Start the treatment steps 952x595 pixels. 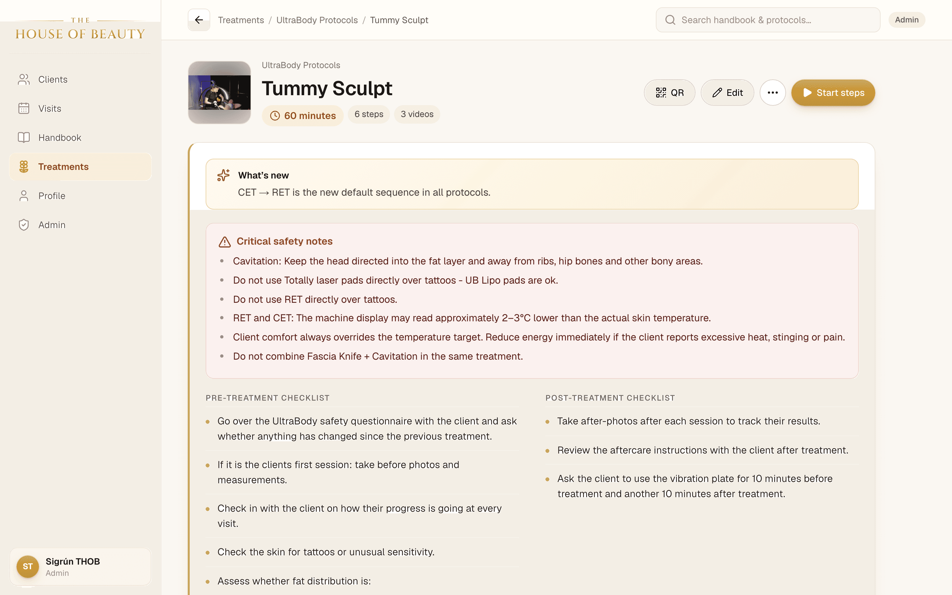click(833, 93)
